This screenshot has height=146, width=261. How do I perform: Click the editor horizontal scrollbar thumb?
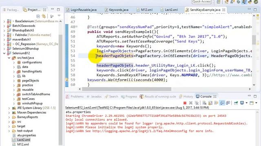click(126, 89)
